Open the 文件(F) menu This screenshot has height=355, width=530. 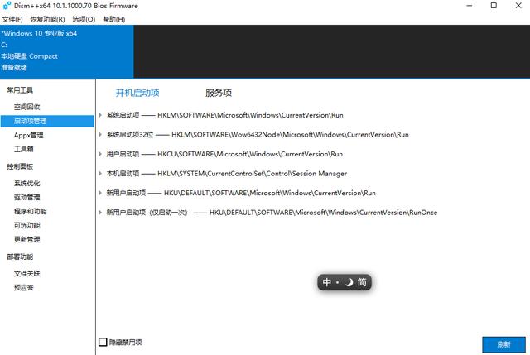[x=12, y=19]
